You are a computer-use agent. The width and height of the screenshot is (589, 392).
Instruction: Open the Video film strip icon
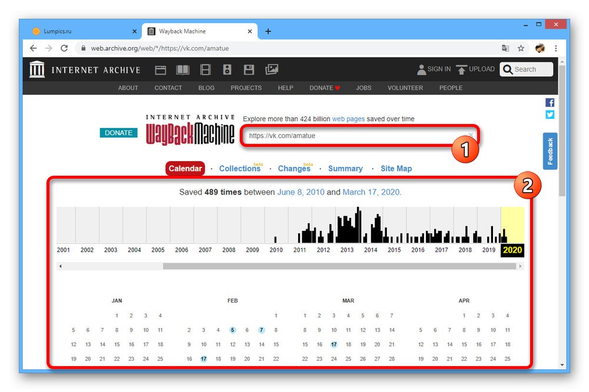[x=206, y=70]
